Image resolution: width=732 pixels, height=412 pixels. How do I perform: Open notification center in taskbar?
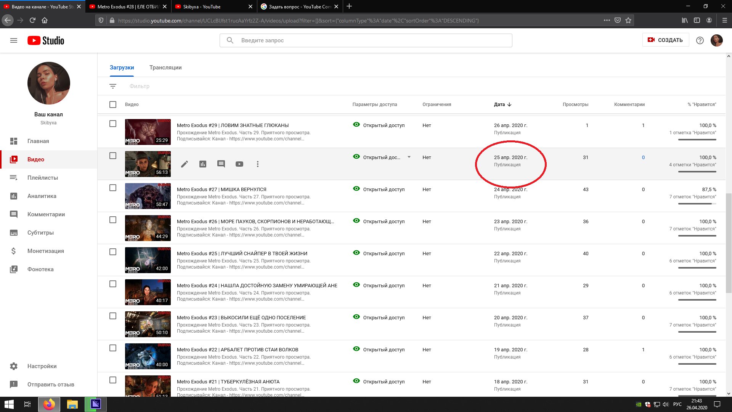[x=717, y=404]
